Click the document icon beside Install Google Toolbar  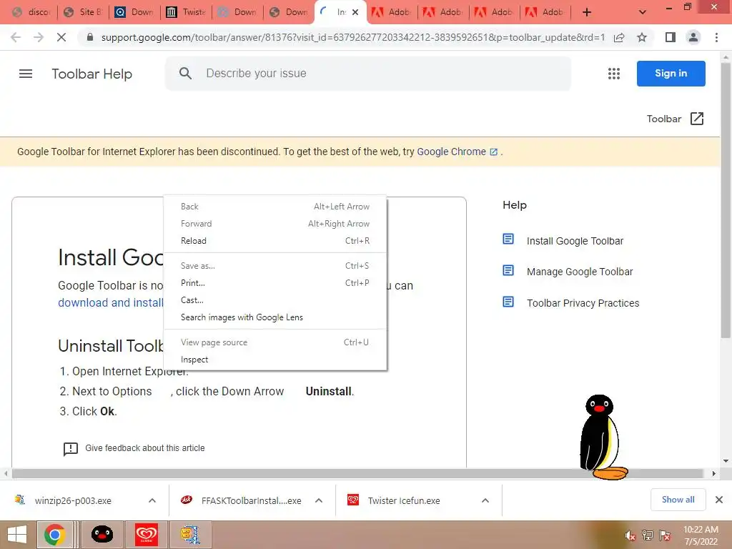pyautogui.click(x=508, y=239)
